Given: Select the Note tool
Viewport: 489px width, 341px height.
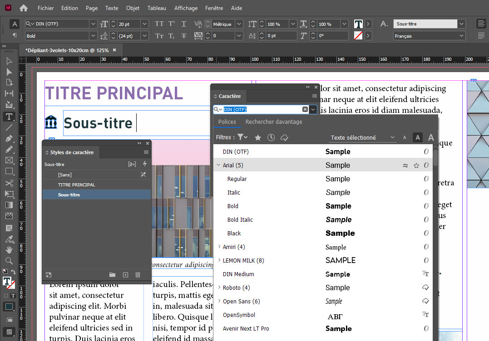Looking at the screenshot, I should tap(9, 228).
